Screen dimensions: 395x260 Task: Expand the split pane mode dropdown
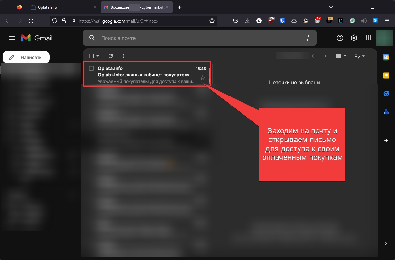click(341, 56)
